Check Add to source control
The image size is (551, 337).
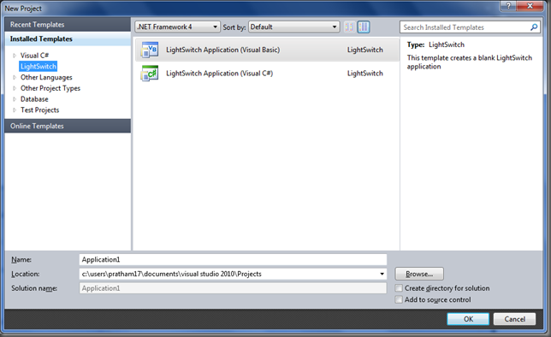(399, 299)
